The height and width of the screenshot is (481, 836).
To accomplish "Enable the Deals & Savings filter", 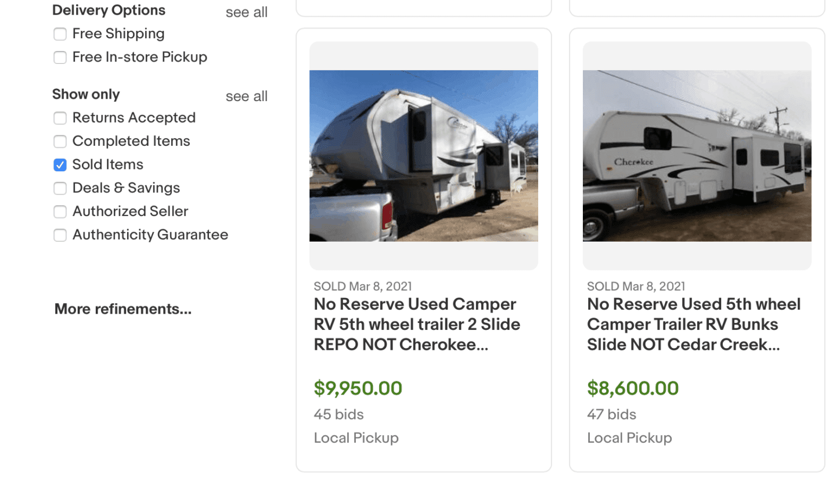I will pos(60,188).
